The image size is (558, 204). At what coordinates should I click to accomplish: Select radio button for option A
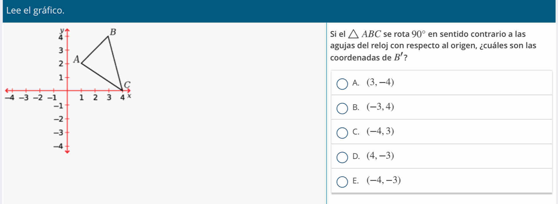click(342, 84)
